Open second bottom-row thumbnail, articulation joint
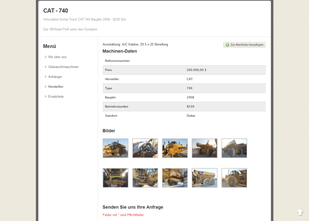The height and width of the screenshot is (221, 309). coord(145,178)
